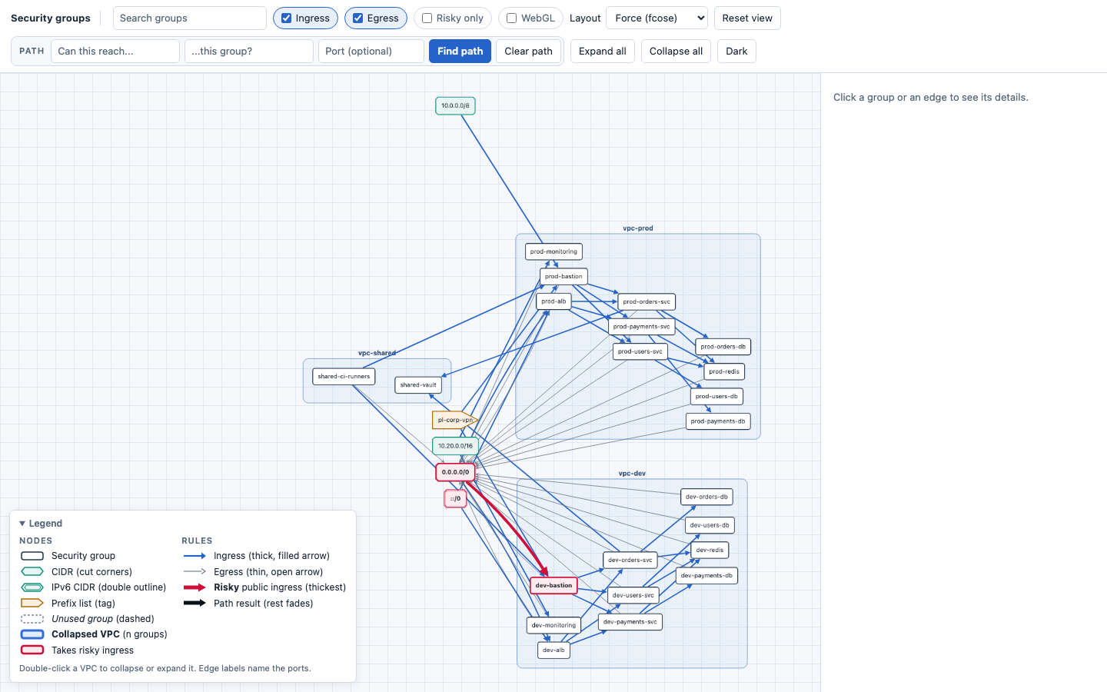Select the 10.20.0.0/16 CIDR node
This screenshot has width=1107, height=692.
(x=455, y=446)
